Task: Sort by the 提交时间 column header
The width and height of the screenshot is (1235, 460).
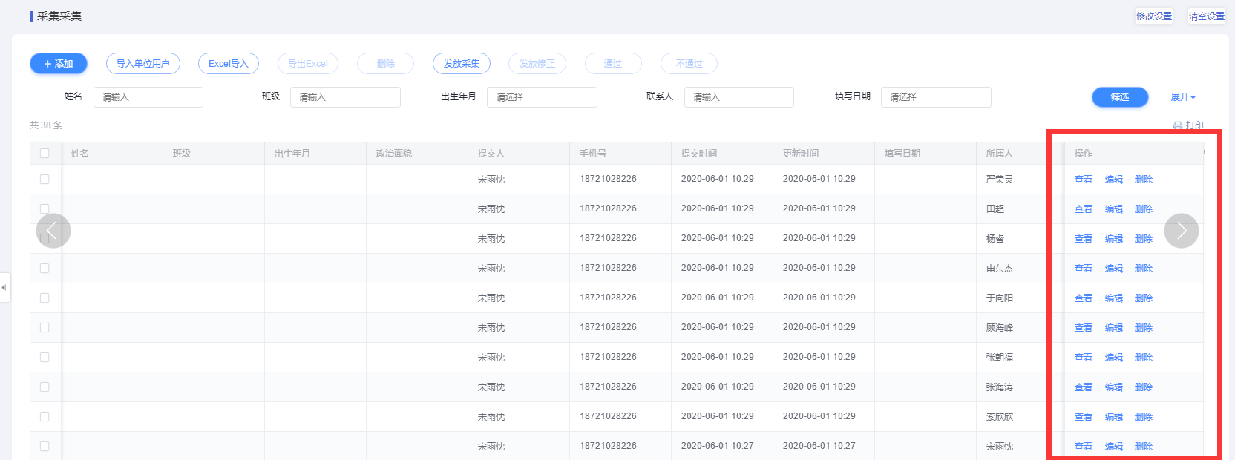Action: [x=699, y=154]
